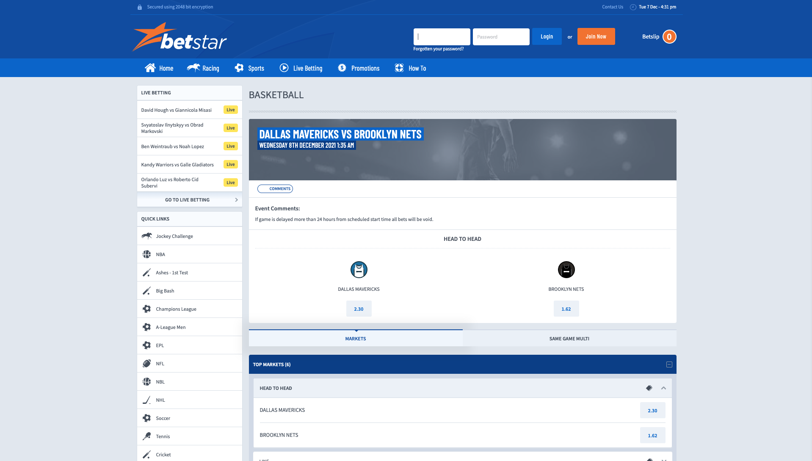Click the How To lifebuoy icon
812x461 pixels.
(x=399, y=68)
